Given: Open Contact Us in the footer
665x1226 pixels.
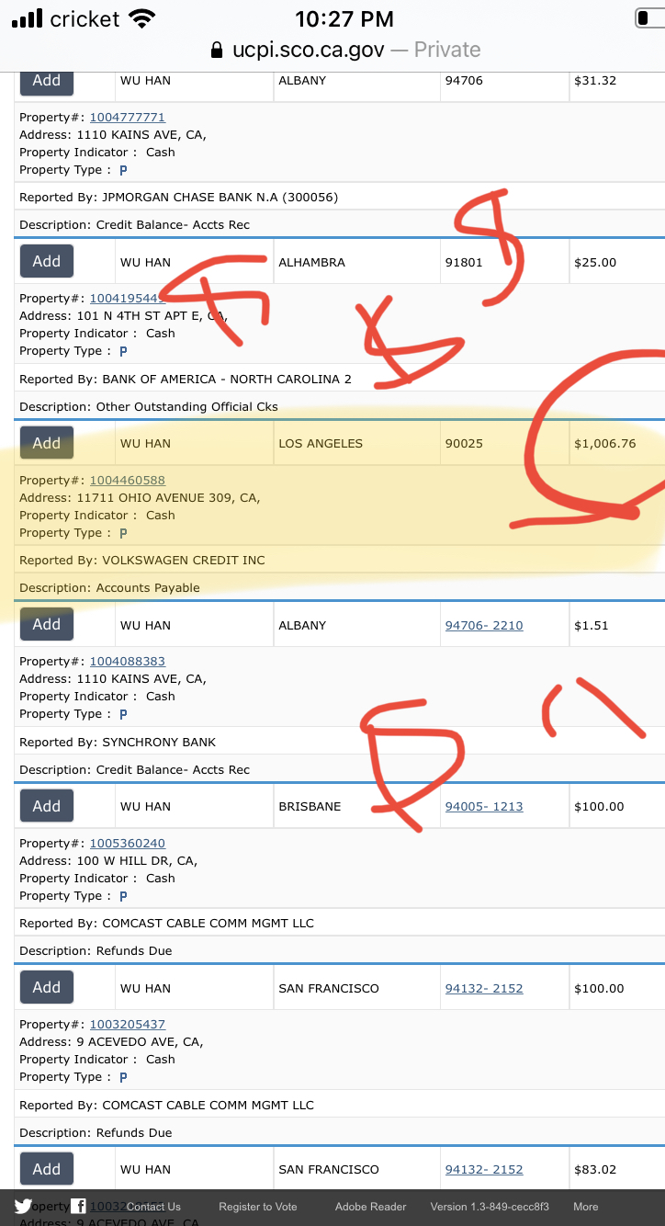Looking at the screenshot, I should [153, 1207].
